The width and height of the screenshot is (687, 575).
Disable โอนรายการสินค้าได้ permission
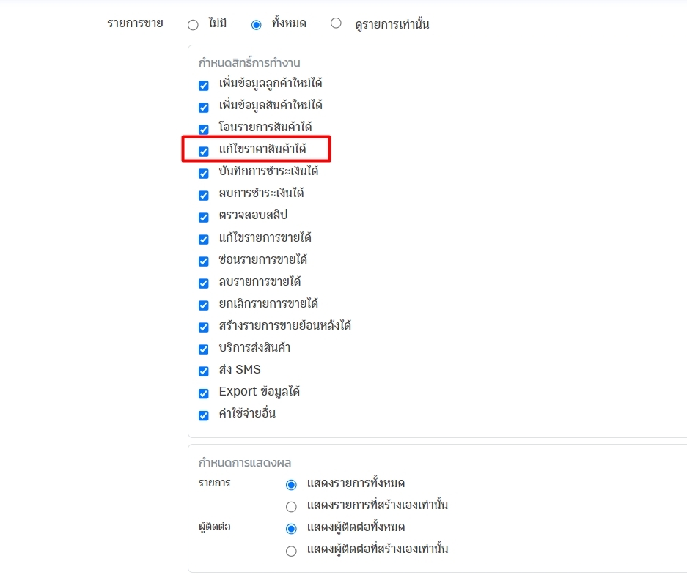click(x=204, y=129)
